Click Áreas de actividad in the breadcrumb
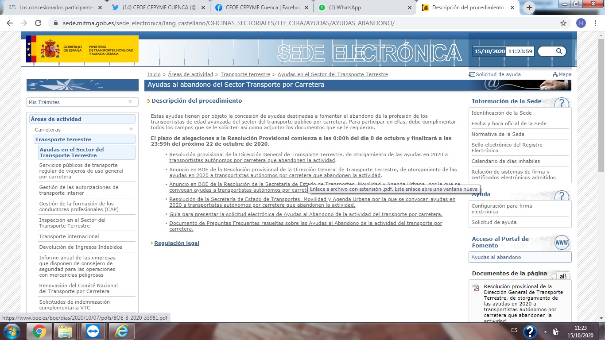Screen dimensions: 605x340 (x=190, y=74)
